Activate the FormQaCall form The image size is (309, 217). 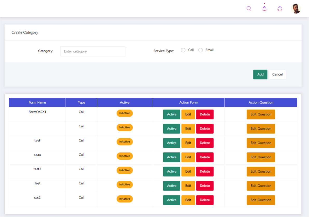pos(171,114)
